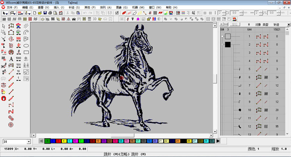Click the travel by 1 stitch icon
This screenshot has width=291, height=157.
coord(18,79)
